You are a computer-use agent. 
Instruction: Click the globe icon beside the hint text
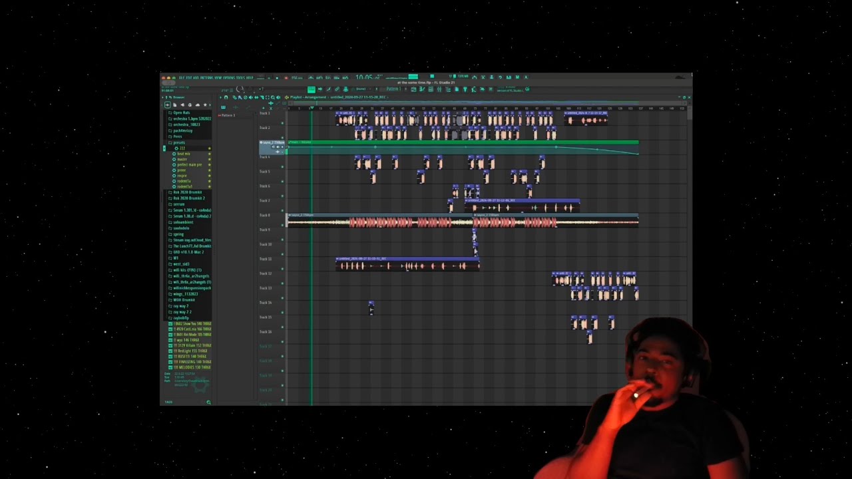point(527,89)
